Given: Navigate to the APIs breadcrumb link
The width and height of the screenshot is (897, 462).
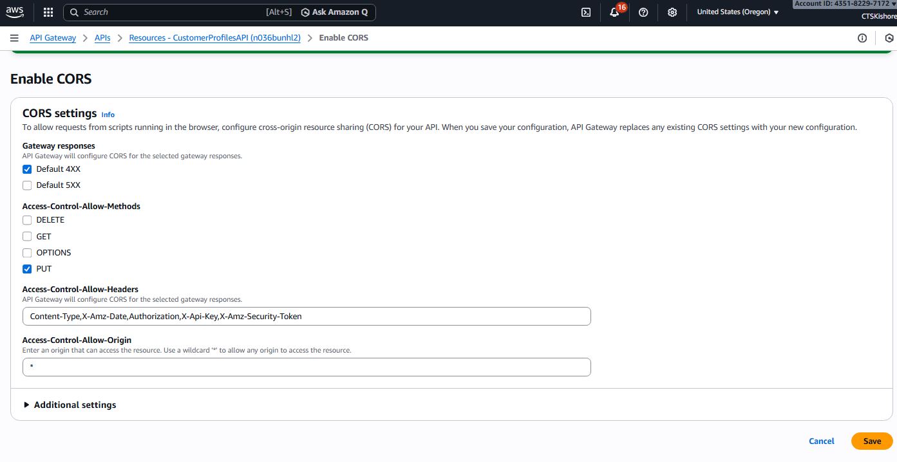Looking at the screenshot, I should (102, 38).
